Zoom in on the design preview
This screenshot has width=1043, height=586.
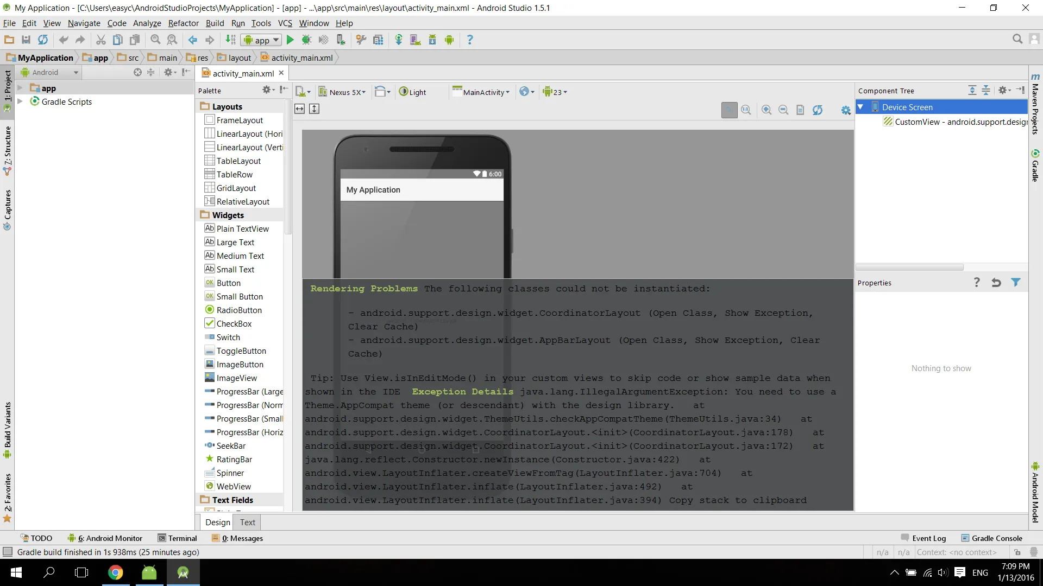tap(766, 110)
